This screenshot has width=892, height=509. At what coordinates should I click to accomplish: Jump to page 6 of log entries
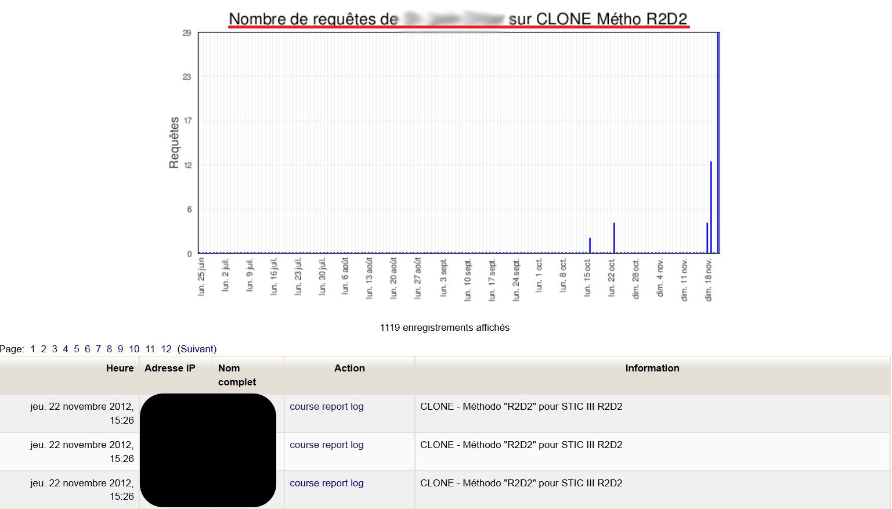pos(87,349)
